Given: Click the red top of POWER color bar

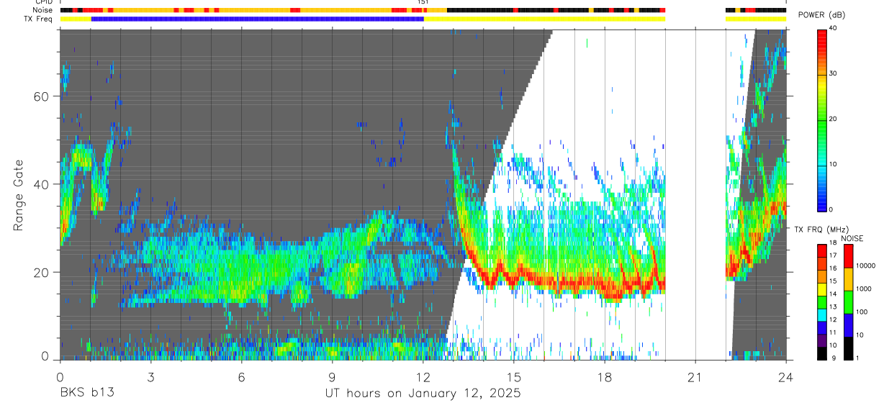Looking at the screenshot, I should [821, 40].
